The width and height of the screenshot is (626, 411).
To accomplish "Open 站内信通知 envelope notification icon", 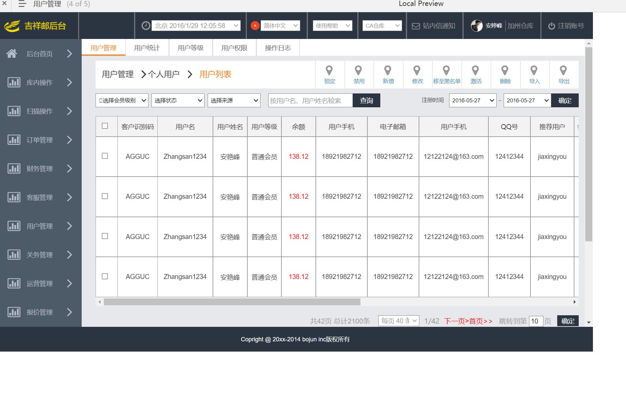I will (x=416, y=26).
